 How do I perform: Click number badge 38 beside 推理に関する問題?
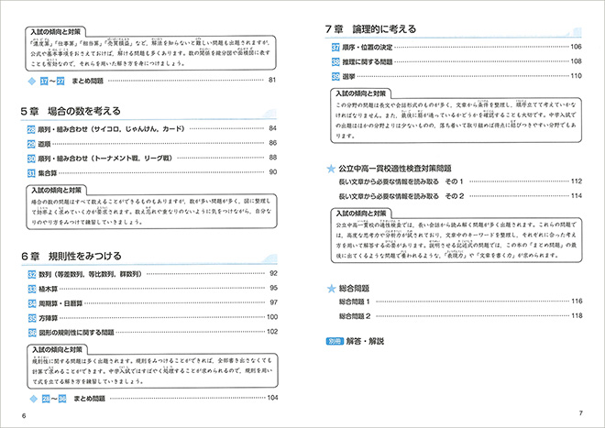335,61
